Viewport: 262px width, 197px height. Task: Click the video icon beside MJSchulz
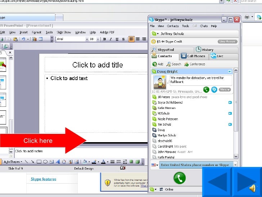230,113
